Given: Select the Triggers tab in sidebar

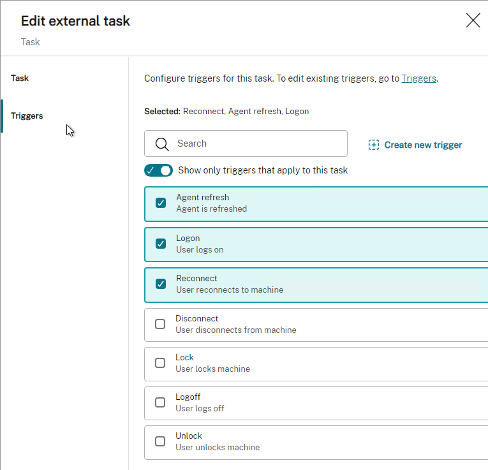Looking at the screenshot, I should (27, 115).
